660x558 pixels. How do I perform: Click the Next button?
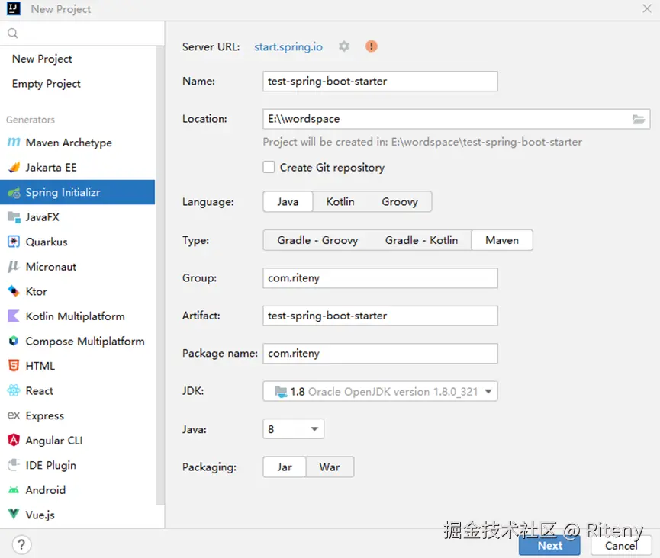tap(549, 545)
